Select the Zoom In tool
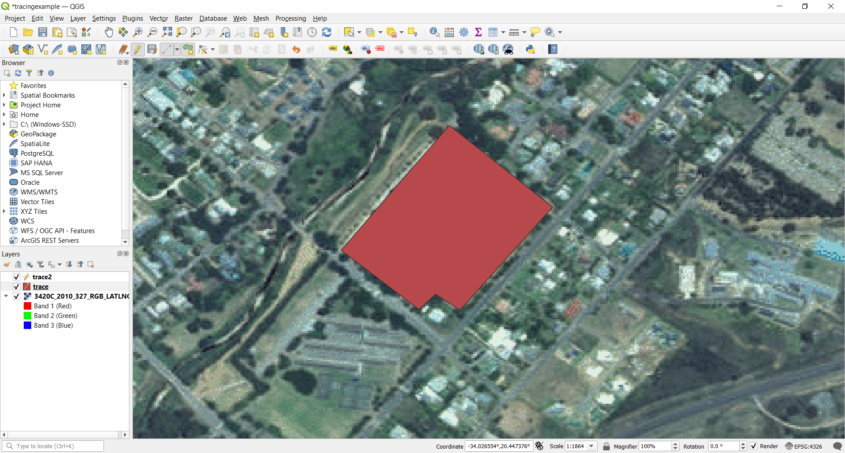 coord(138,32)
